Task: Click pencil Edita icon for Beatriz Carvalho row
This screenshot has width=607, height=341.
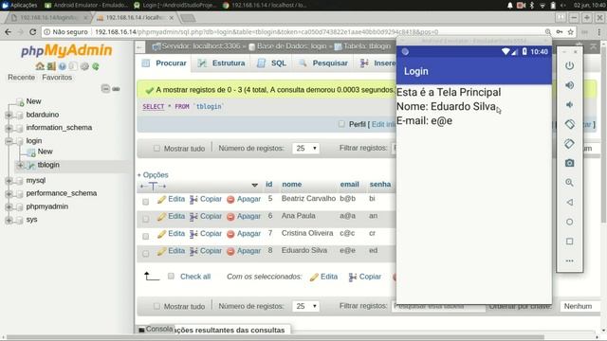Action: pos(161,200)
